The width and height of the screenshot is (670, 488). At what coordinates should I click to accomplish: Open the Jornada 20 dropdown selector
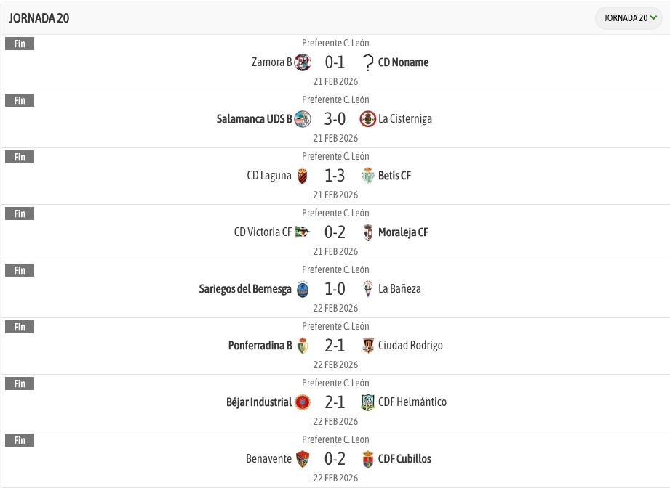click(629, 18)
